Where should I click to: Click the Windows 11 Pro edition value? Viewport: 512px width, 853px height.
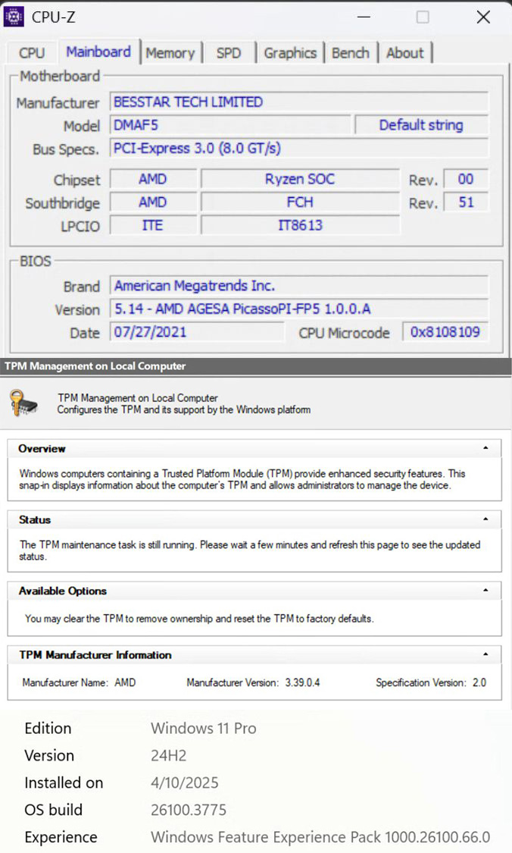click(203, 728)
